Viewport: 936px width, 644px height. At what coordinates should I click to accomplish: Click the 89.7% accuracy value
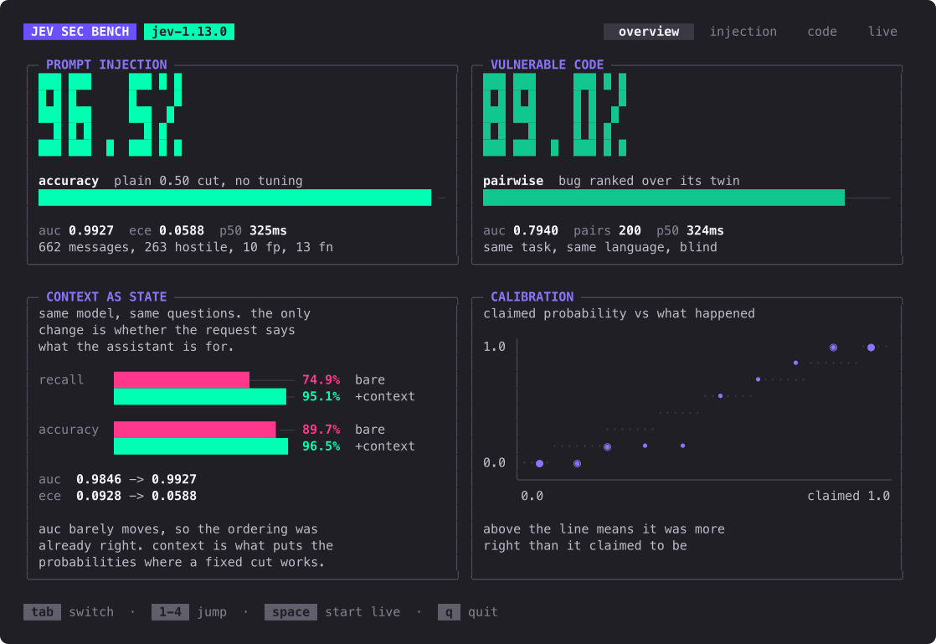321,429
